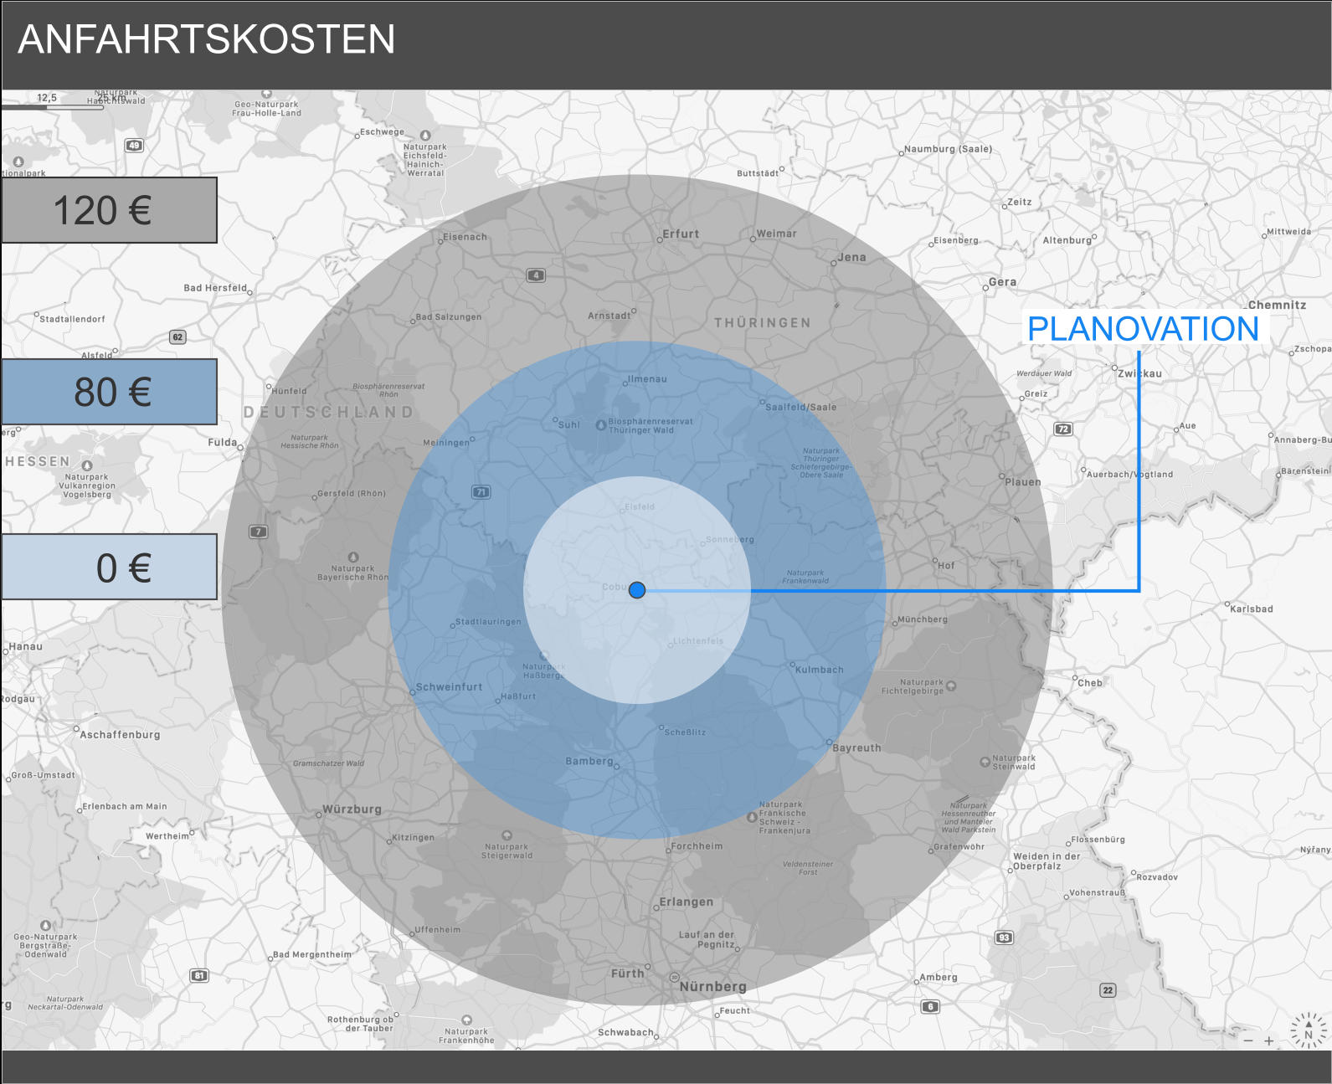Click the route 81 highway shield

point(199,975)
